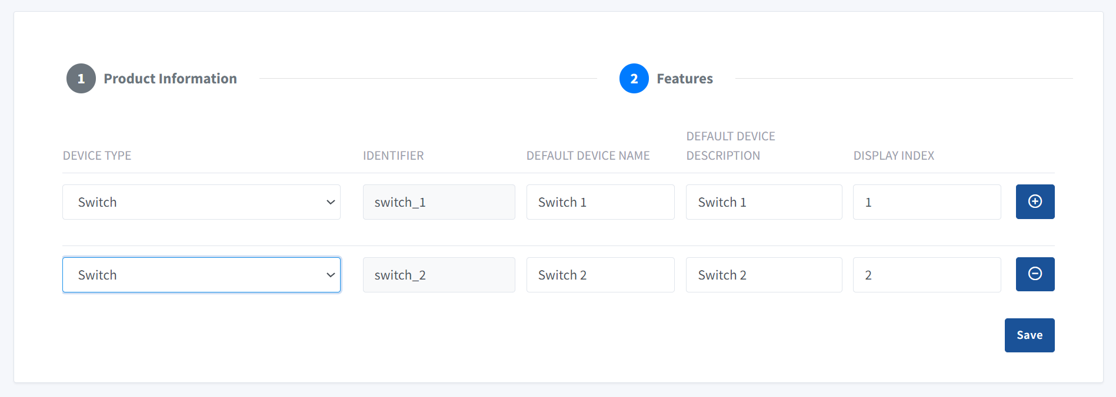Click the switch_2 identifier field
1116x397 pixels.
[438, 275]
